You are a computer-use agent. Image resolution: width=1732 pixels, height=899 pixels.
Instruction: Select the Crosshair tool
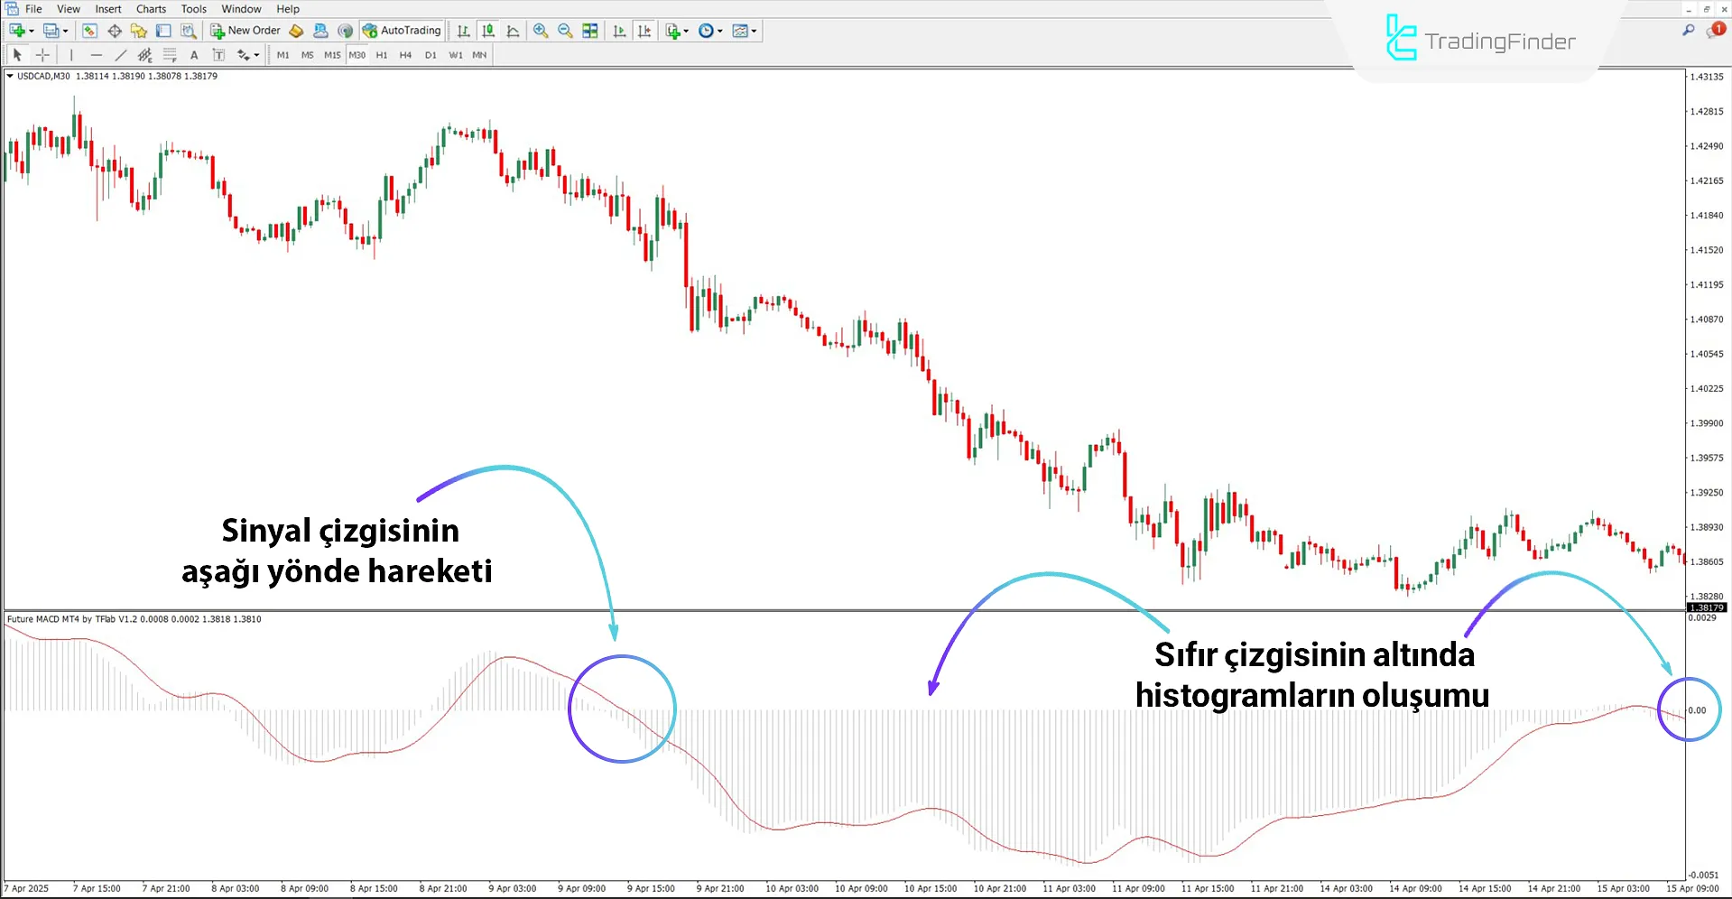point(42,54)
